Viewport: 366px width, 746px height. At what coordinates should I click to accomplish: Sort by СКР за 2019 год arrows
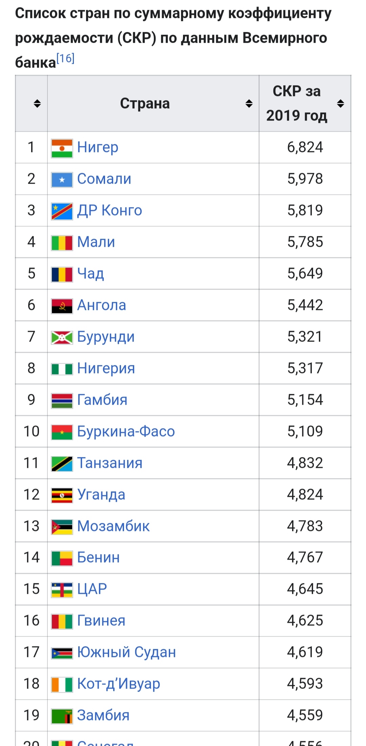(x=341, y=104)
